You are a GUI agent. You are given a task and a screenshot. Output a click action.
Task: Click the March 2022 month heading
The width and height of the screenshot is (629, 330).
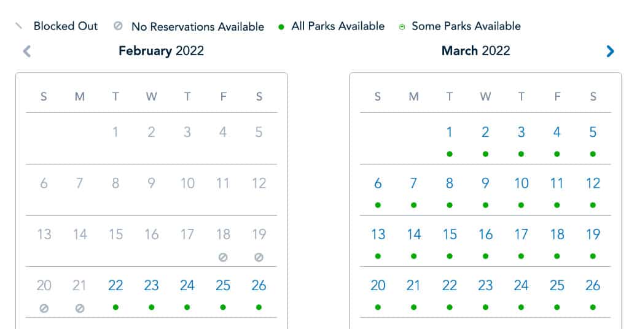click(476, 51)
